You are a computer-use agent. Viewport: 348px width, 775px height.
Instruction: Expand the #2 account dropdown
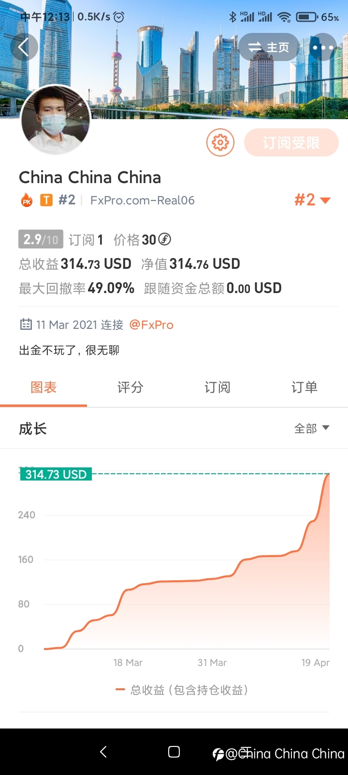(312, 200)
